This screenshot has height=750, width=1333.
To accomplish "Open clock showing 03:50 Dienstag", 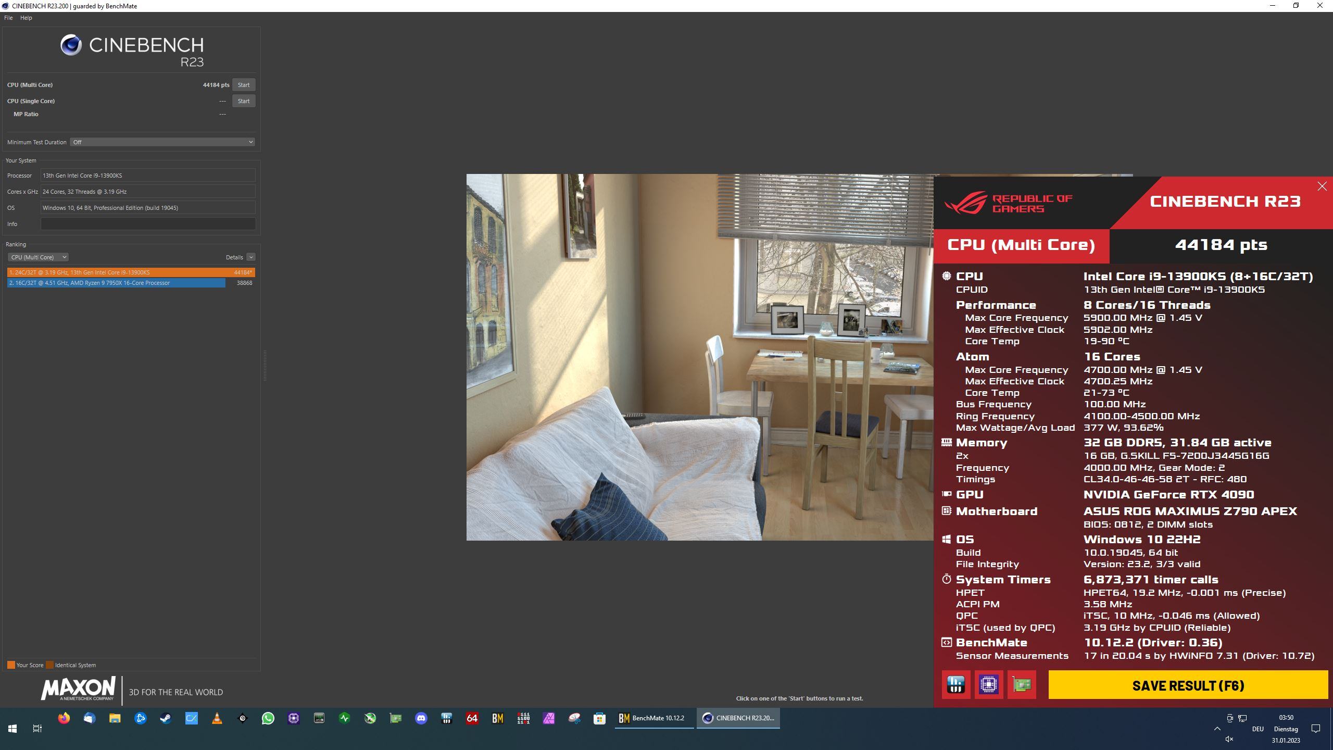I will (1286, 729).
